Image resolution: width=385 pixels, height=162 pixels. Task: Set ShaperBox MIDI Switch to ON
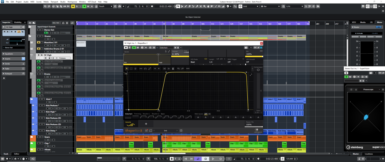(210, 114)
